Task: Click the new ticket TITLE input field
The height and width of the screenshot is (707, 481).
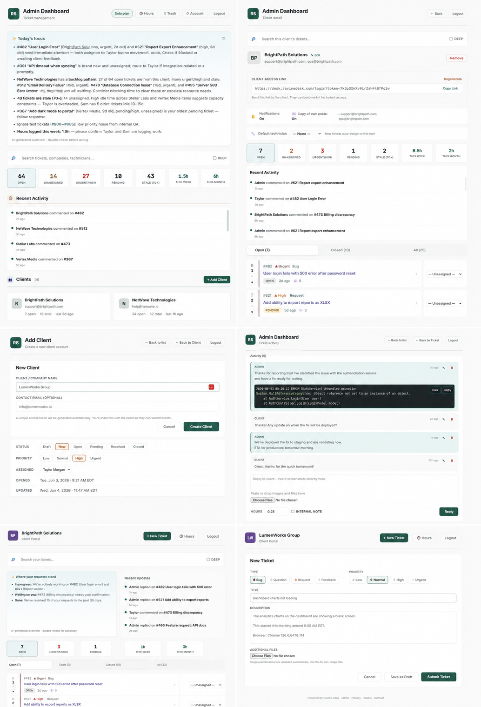Action: click(353, 598)
